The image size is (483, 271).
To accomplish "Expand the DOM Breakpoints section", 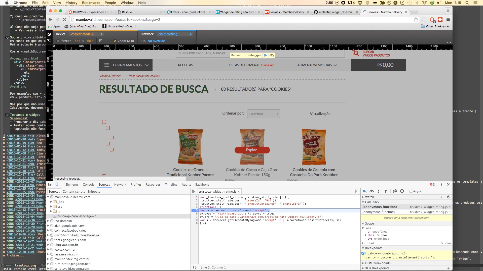I will click(x=363, y=263).
